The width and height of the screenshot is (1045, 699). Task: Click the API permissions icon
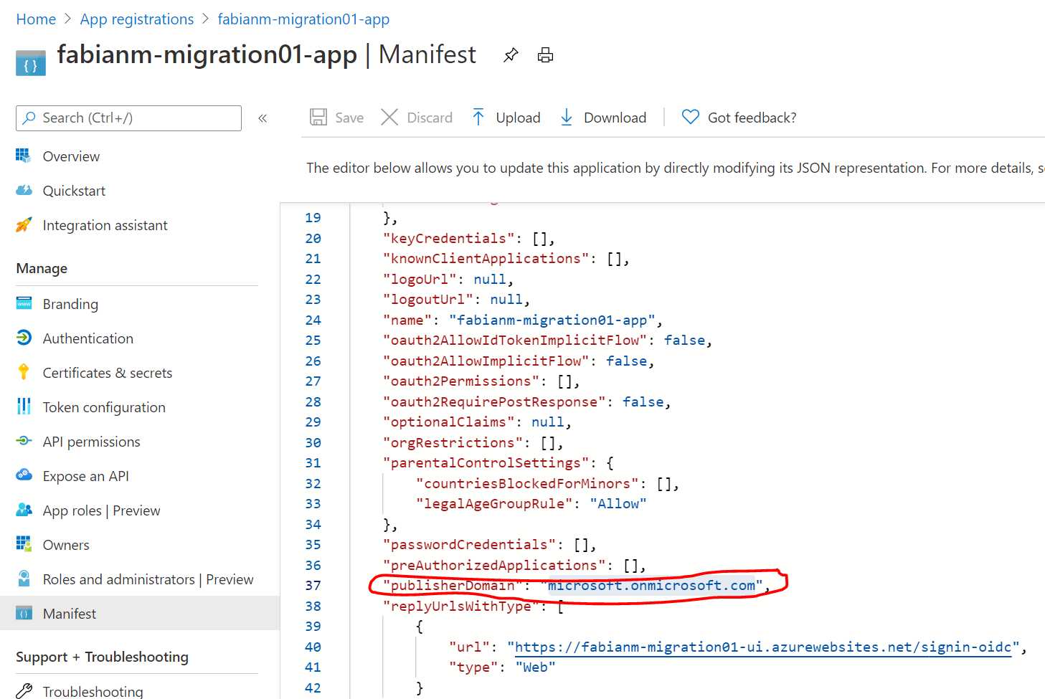pyautogui.click(x=24, y=440)
